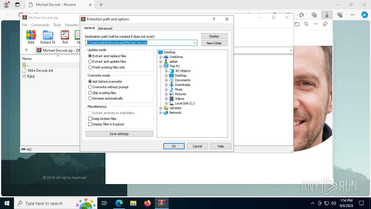Open Firefox from taskbar
This screenshot has width=371, height=209.
point(148,203)
